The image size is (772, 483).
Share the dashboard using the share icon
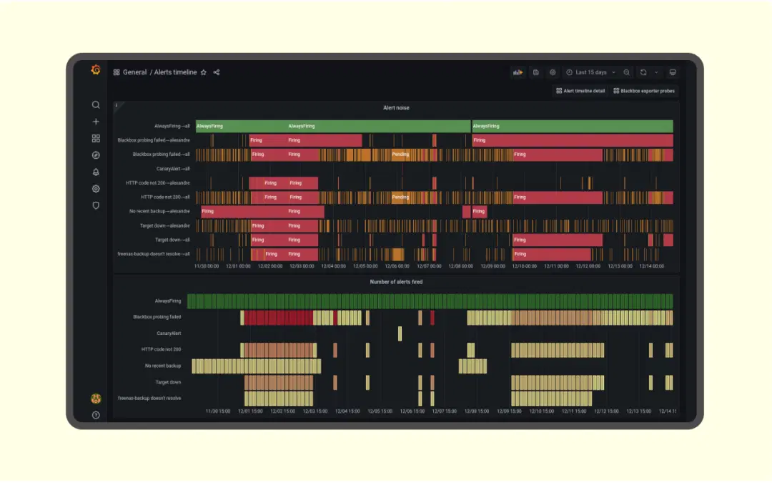point(217,72)
